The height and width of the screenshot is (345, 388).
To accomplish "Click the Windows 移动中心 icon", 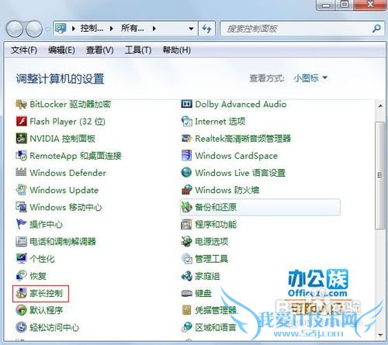I will (21, 207).
